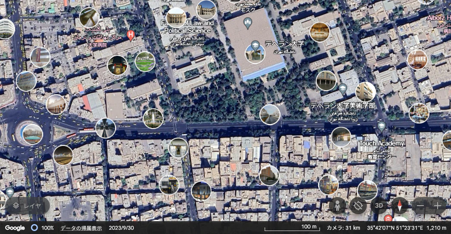Click the 1,210 m elevation value

436,228
